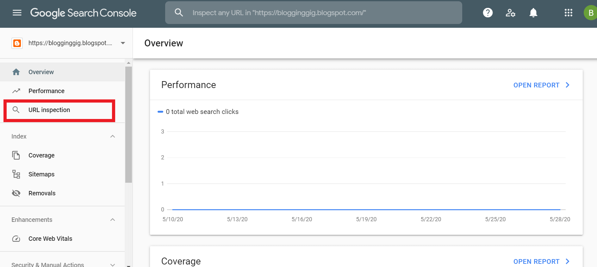Open Core Web Vitals in sidebar
Viewport: 597px width, 267px height.
coord(62,239)
